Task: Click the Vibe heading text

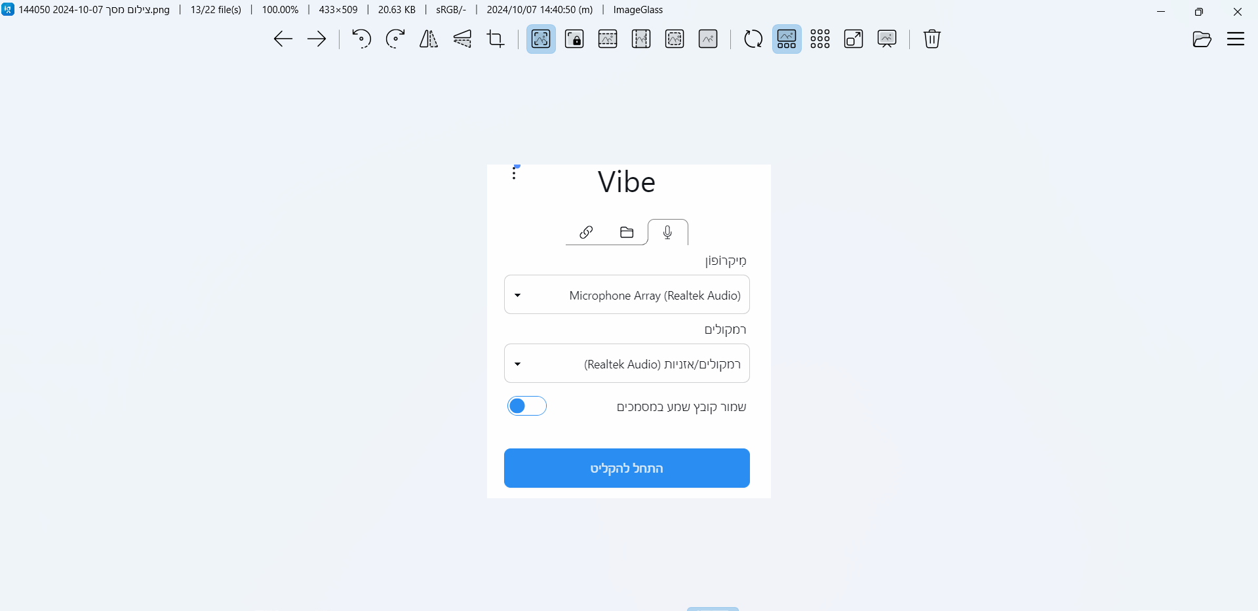Action: coord(627,182)
